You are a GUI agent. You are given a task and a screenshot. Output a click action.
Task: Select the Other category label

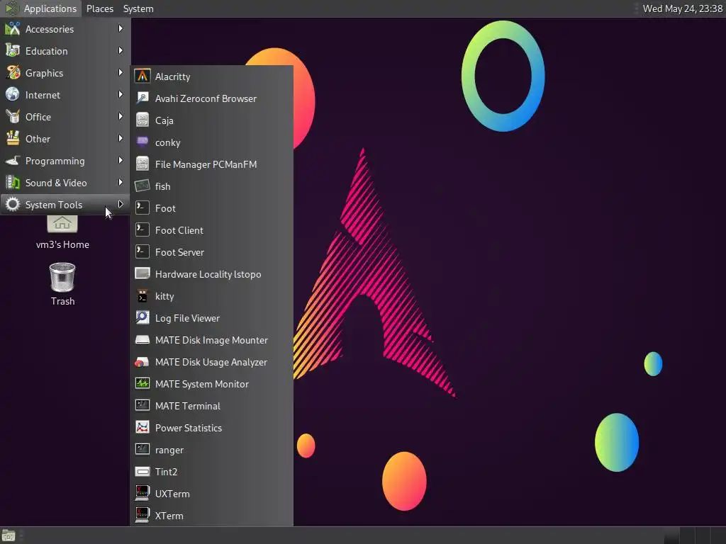click(38, 139)
